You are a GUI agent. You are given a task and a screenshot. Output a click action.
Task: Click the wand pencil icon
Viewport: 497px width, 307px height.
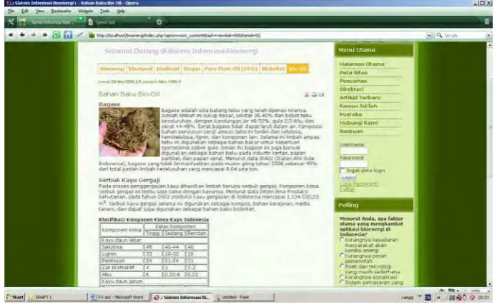(x=79, y=34)
